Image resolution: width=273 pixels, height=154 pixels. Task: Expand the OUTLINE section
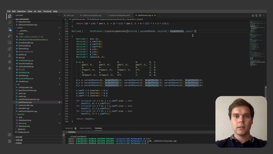point(19,137)
